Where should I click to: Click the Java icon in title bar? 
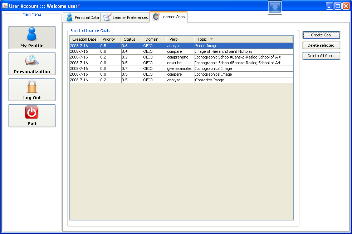coord(5,6)
